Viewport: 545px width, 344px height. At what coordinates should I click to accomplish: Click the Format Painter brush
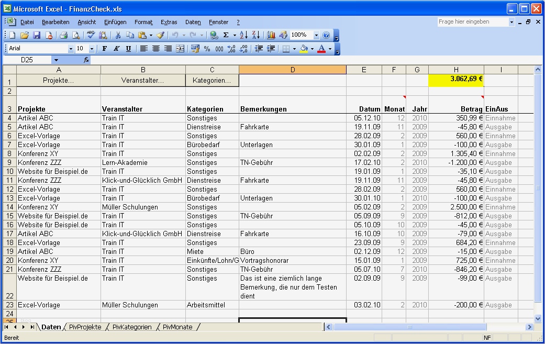click(160, 35)
